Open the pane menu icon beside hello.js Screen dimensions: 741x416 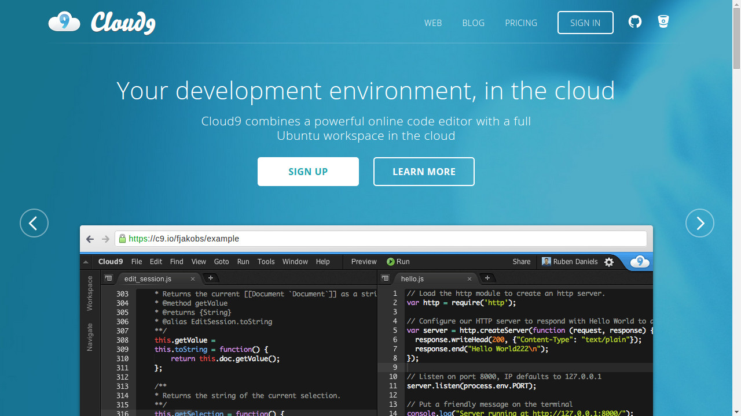click(x=385, y=278)
